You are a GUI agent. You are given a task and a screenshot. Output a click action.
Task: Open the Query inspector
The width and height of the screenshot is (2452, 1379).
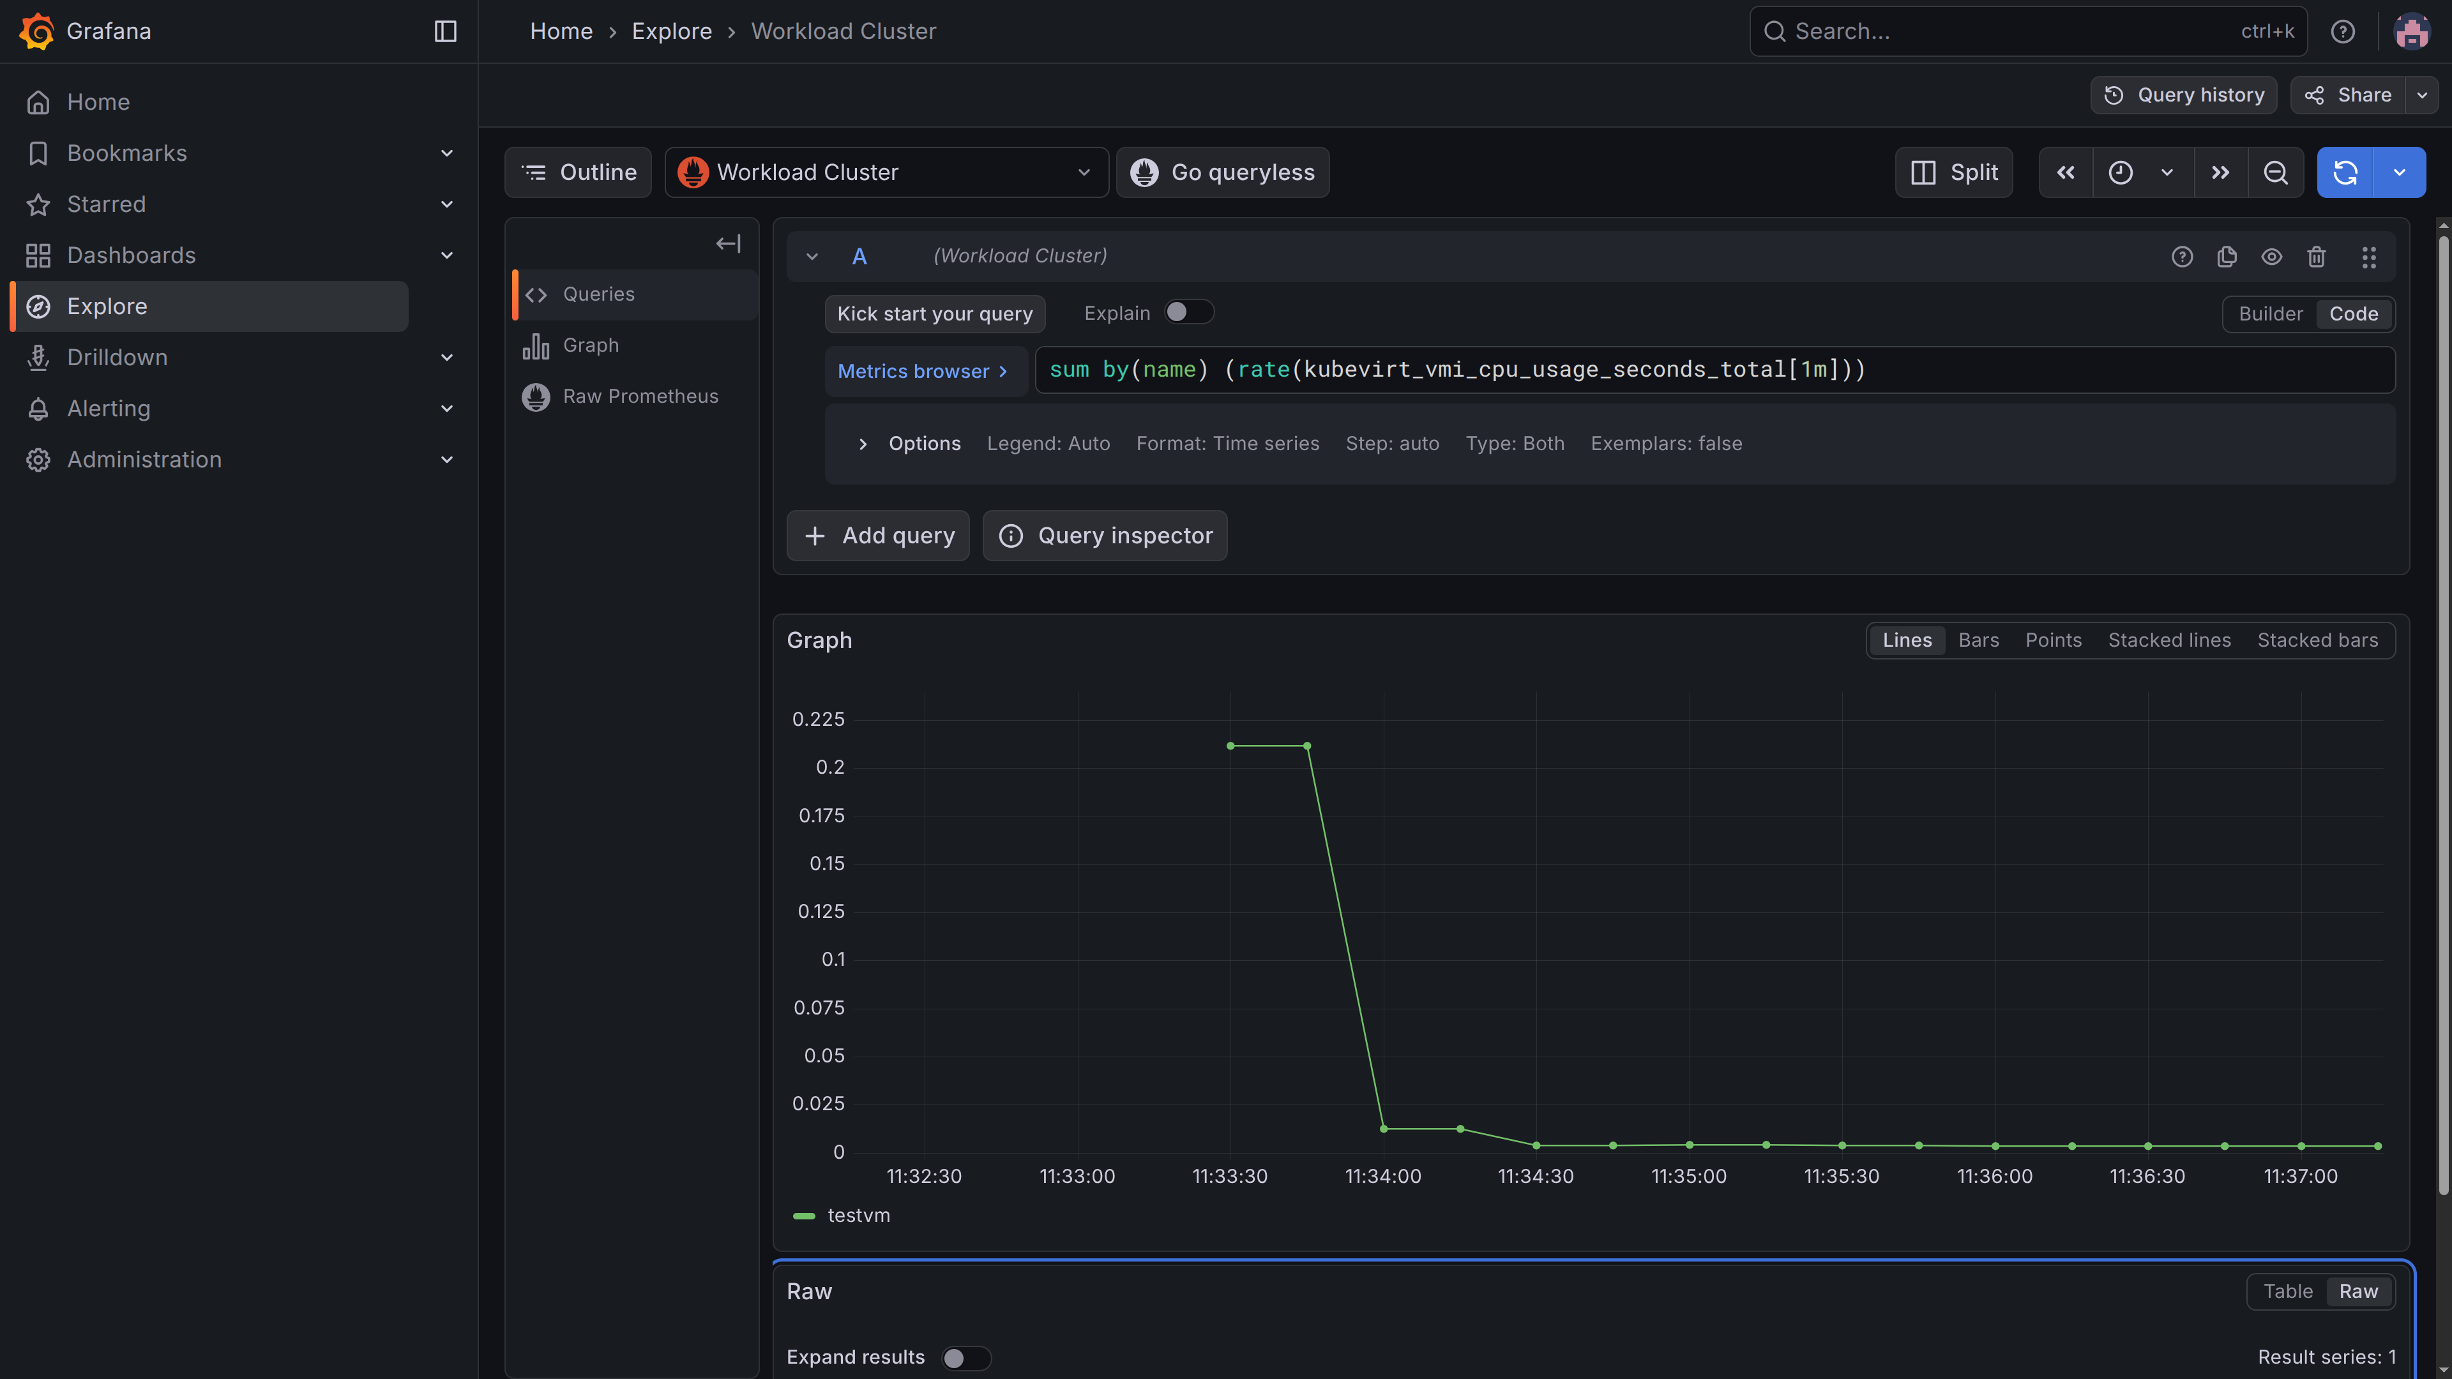(1104, 535)
